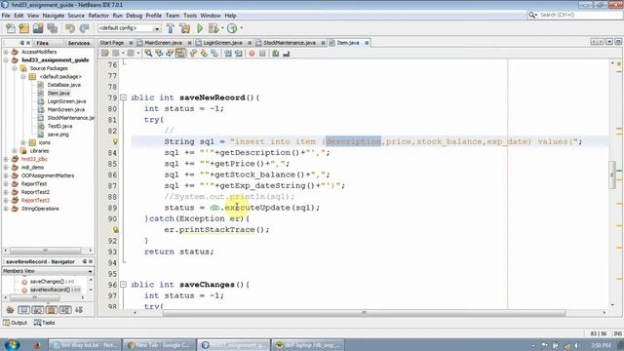Click the volume icon in system tray
624x351 pixels.
(576, 345)
